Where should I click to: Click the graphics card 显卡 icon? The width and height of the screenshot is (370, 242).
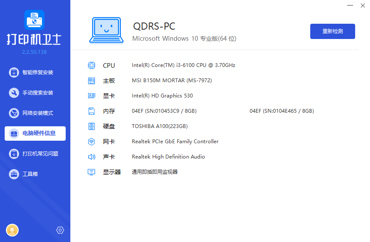92,96
